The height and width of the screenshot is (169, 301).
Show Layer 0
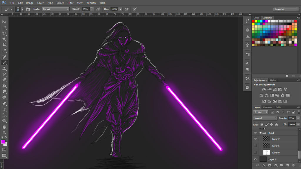tap(255, 152)
